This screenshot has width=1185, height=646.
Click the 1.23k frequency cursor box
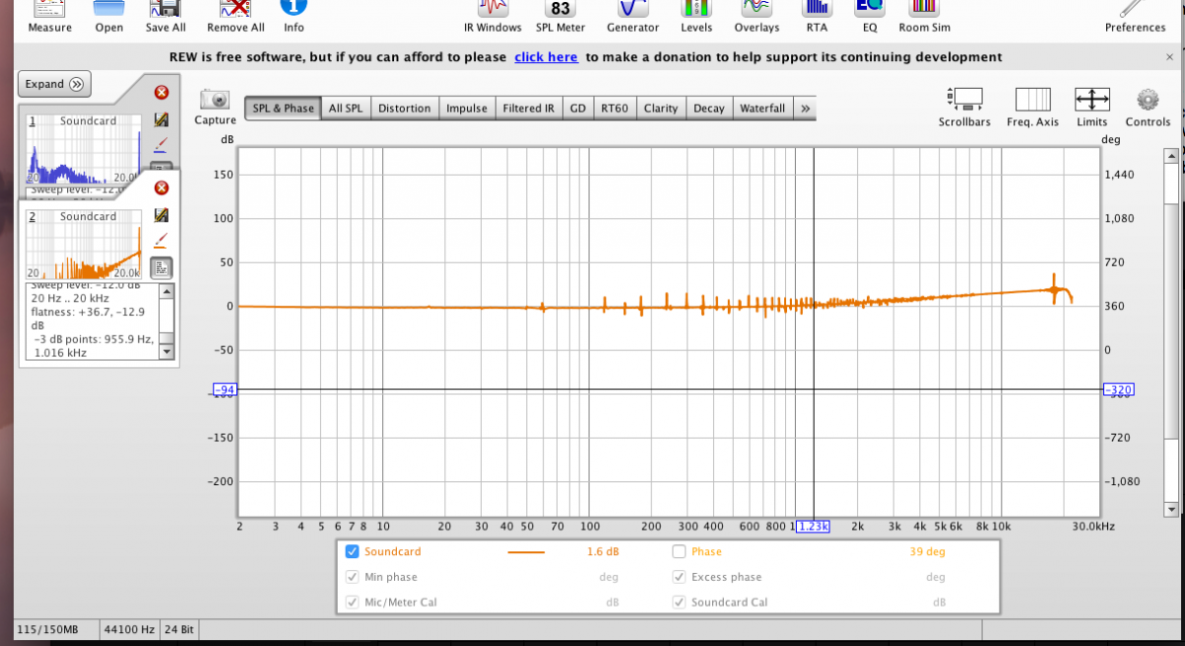coord(814,526)
